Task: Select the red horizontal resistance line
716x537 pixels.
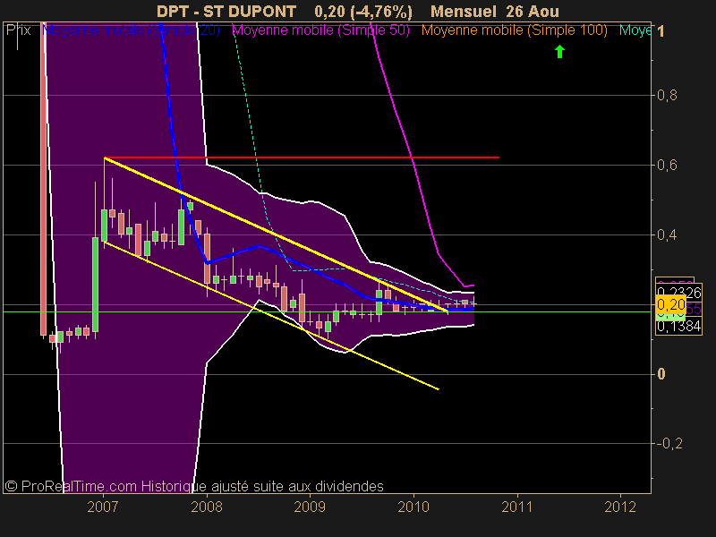Action: pos(302,158)
